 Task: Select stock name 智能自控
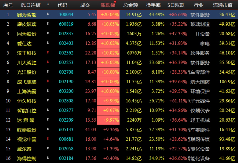click(x=27, y=111)
